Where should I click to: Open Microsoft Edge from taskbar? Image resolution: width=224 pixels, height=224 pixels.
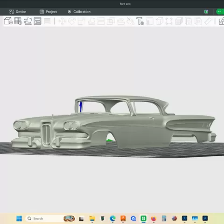[112, 218]
